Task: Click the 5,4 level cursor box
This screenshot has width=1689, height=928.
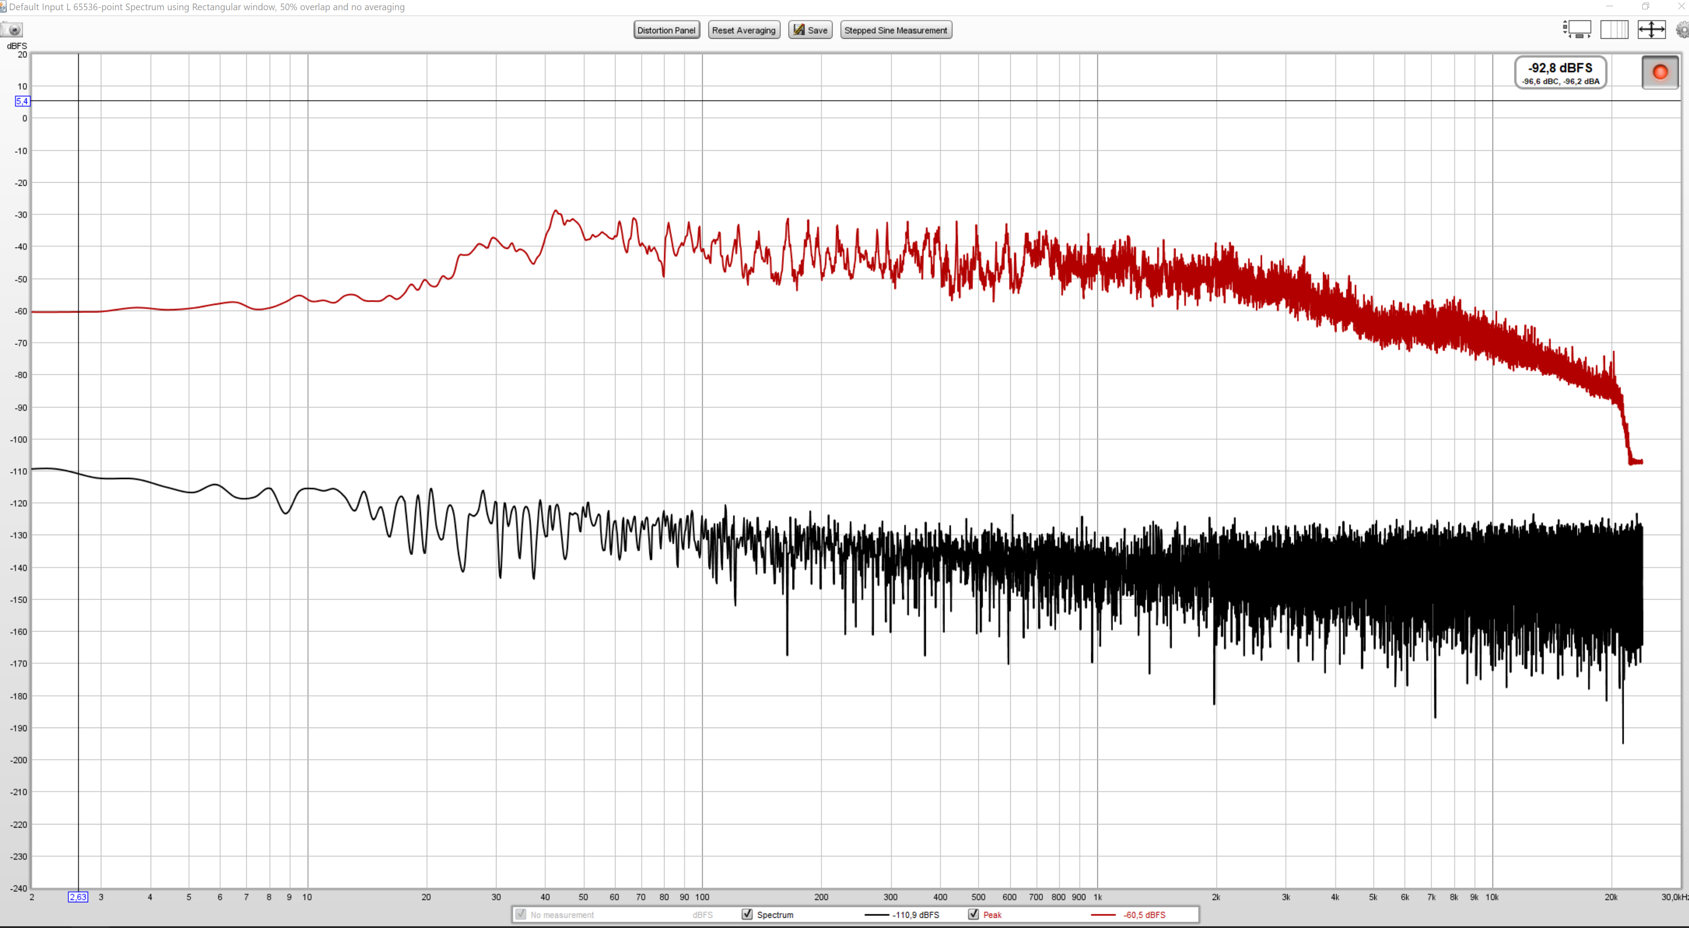Action: point(22,101)
